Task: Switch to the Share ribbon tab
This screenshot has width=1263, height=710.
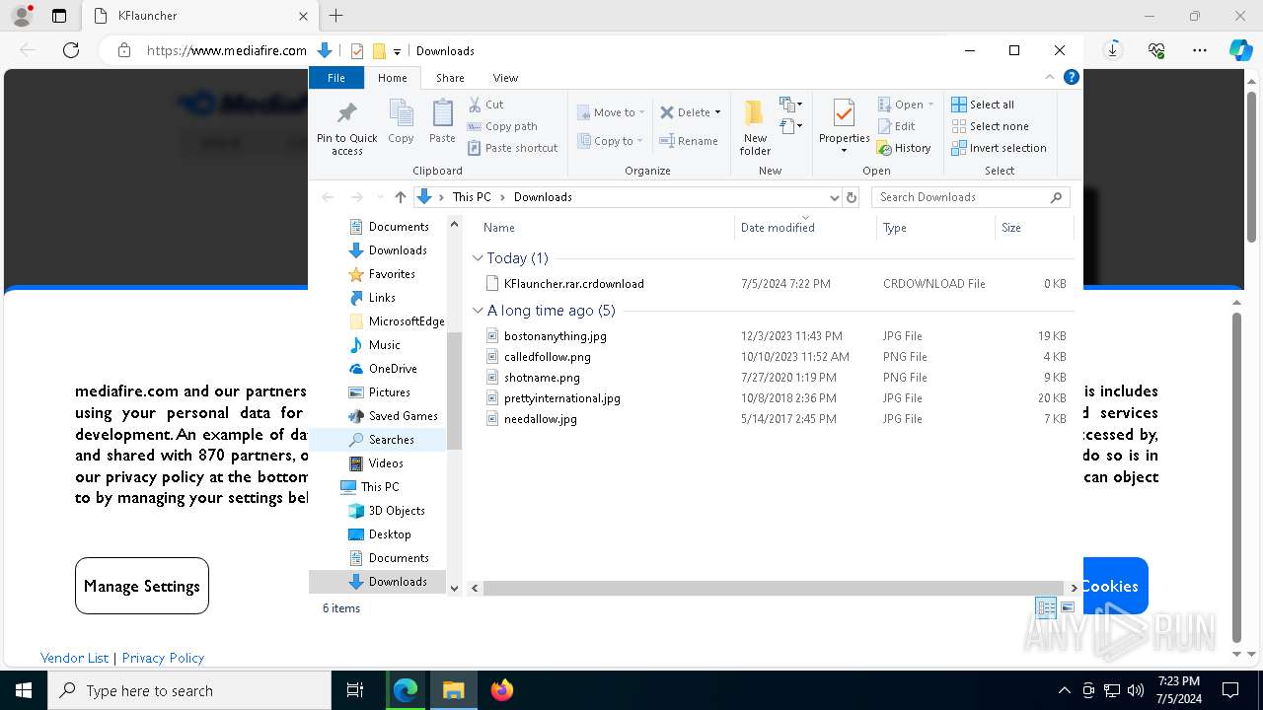Action: 450,78
